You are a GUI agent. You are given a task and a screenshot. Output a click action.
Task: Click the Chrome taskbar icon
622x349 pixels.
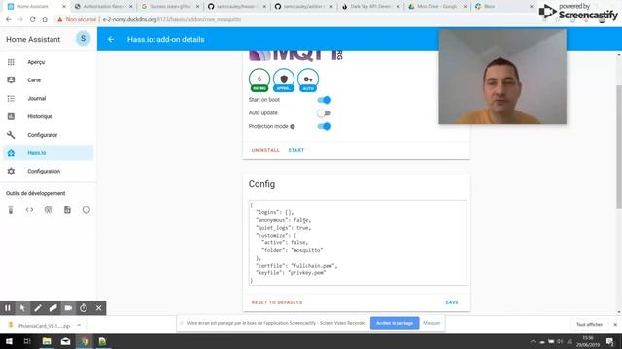click(x=85, y=341)
